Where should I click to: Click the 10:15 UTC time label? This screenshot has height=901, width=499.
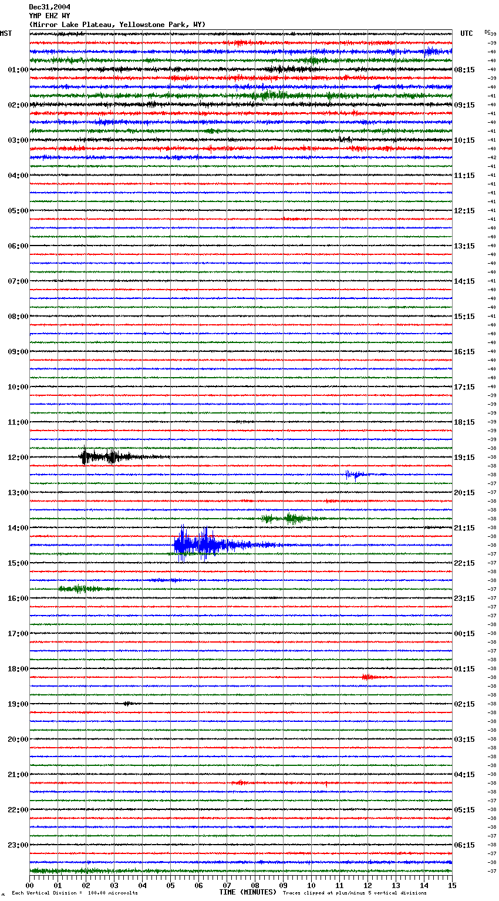click(x=464, y=140)
